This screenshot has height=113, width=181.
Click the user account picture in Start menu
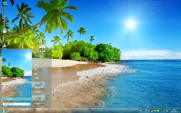(x=42, y=49)
